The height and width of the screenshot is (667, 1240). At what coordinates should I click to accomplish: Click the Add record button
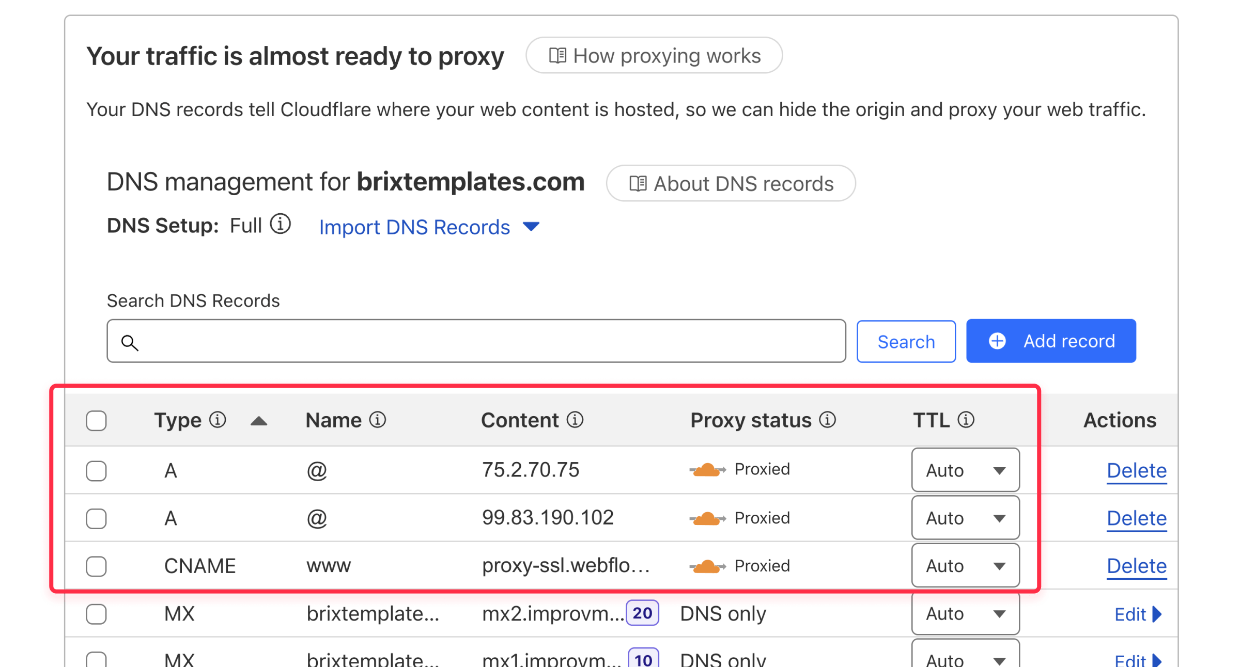1051,341
